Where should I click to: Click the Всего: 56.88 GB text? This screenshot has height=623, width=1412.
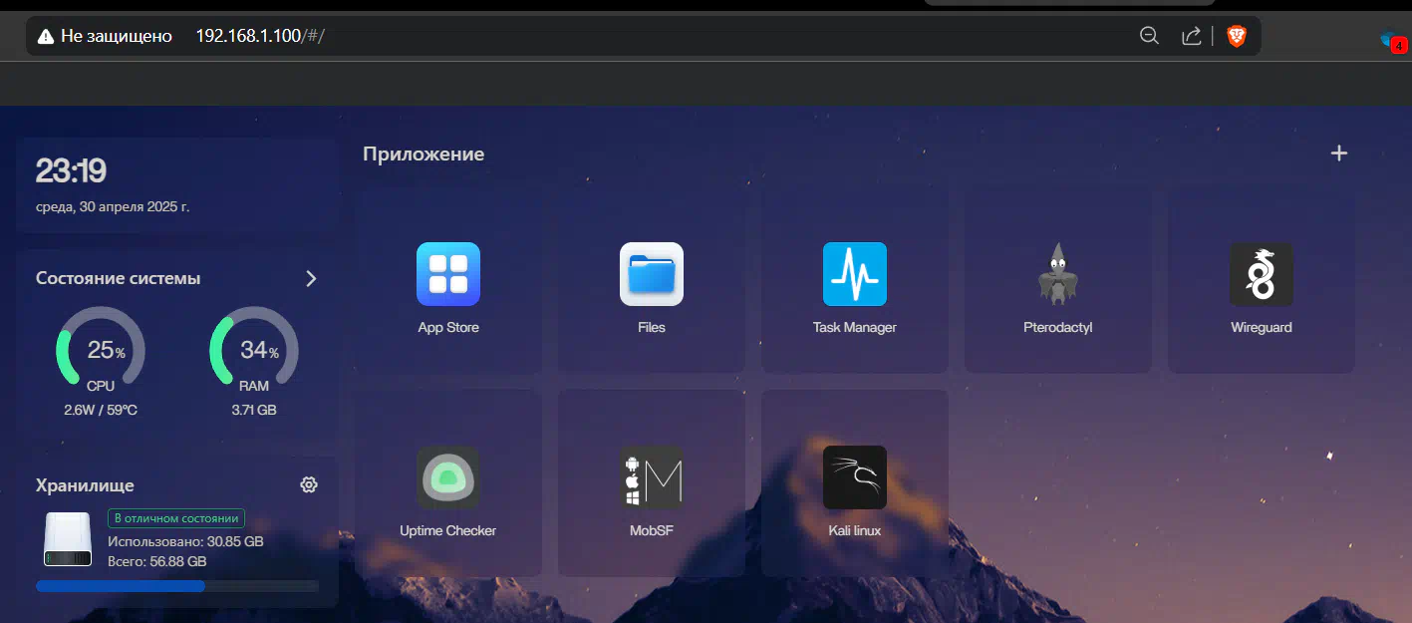[157, 561]
